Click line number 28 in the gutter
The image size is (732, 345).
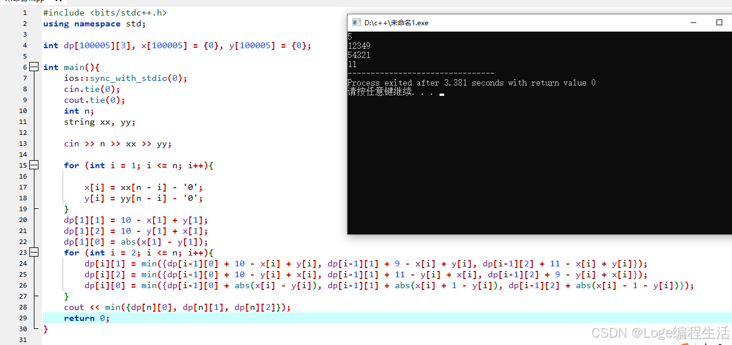pyautogui.click(x=23, y=307)
